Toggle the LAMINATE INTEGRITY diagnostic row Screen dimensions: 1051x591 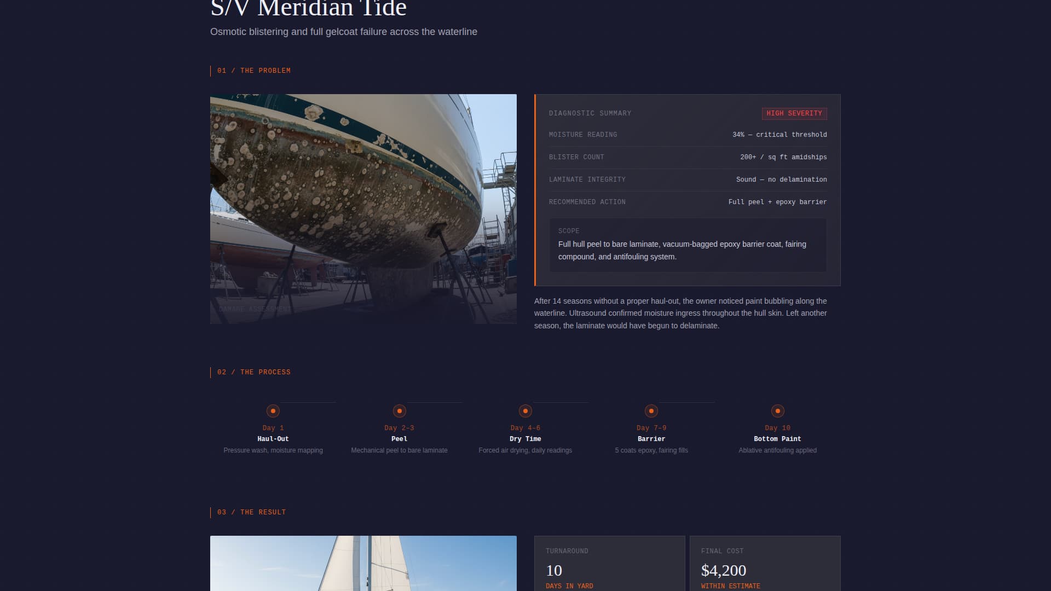[x=688, y=179]
